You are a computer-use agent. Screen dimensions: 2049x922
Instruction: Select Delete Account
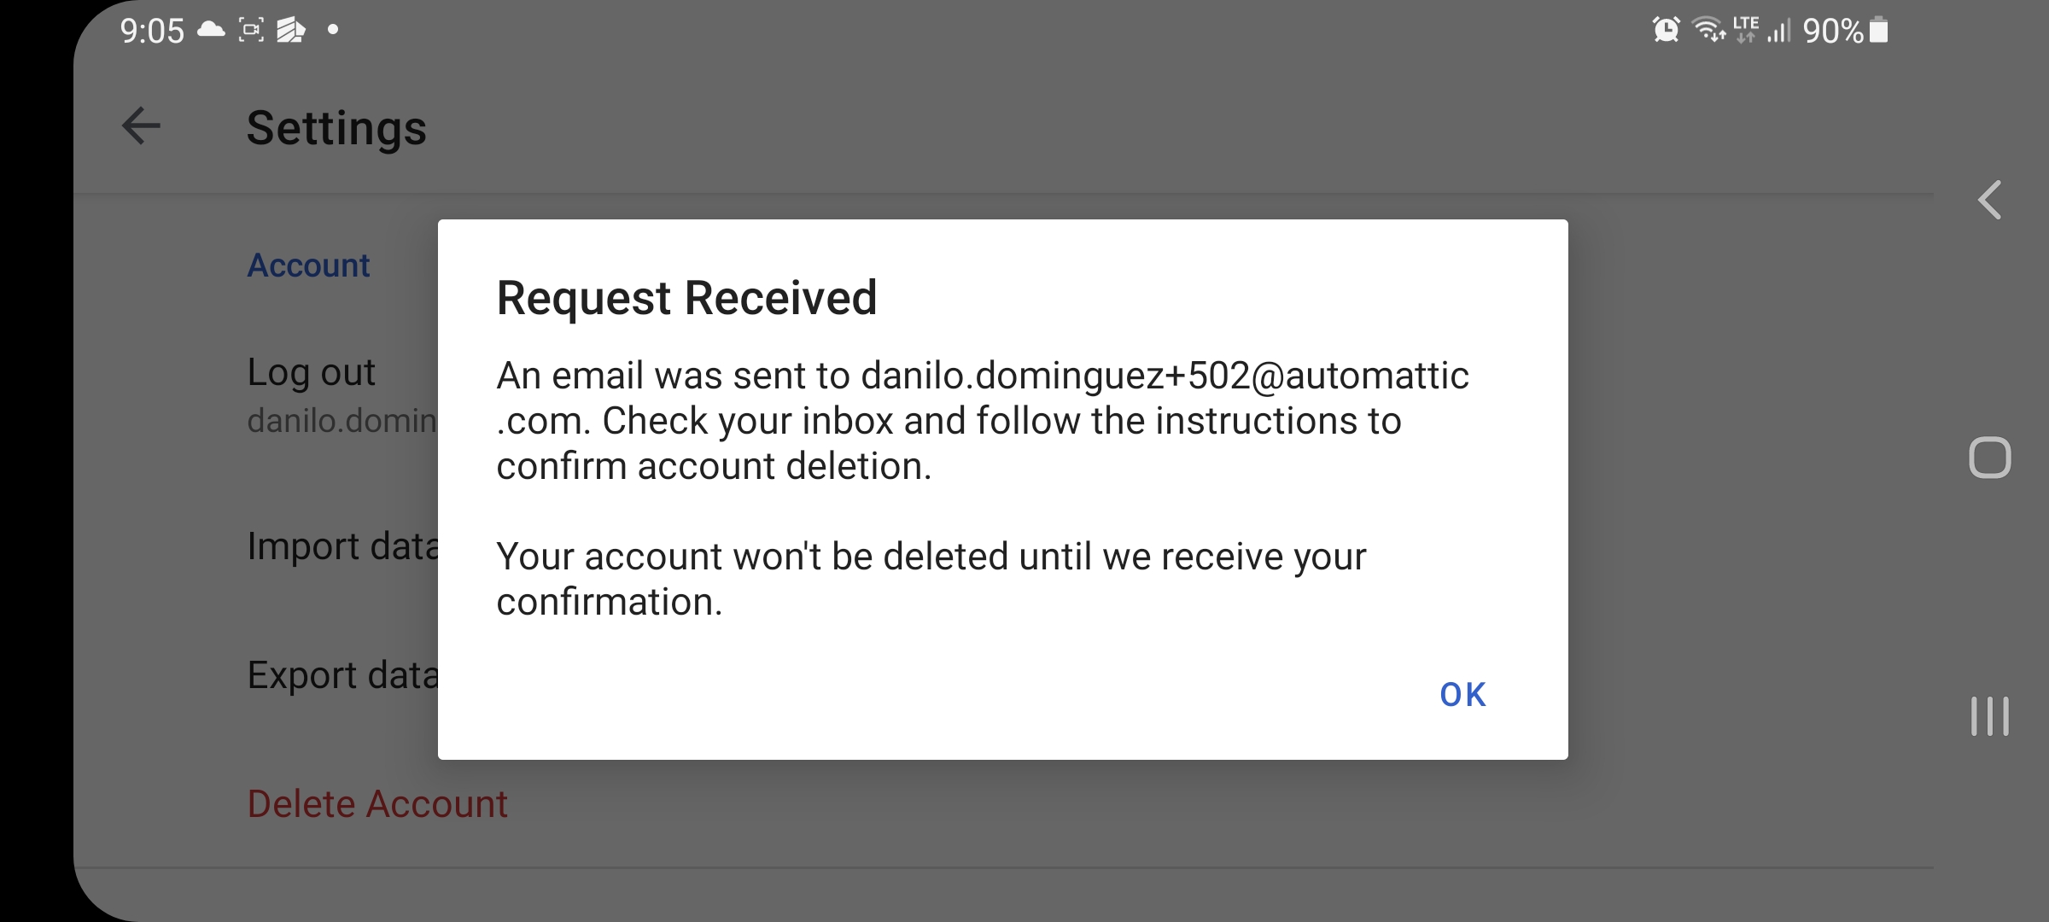(377, 803)
